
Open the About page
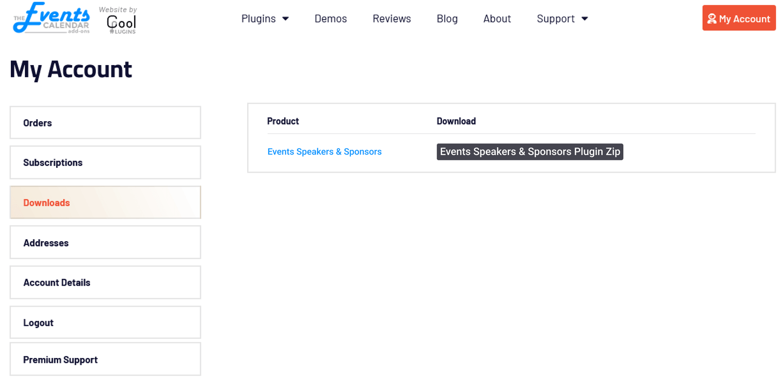[x=497, y=19]
